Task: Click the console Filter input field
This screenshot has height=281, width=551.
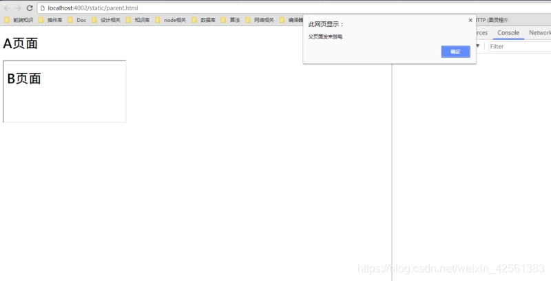Action: click(520, 46)
